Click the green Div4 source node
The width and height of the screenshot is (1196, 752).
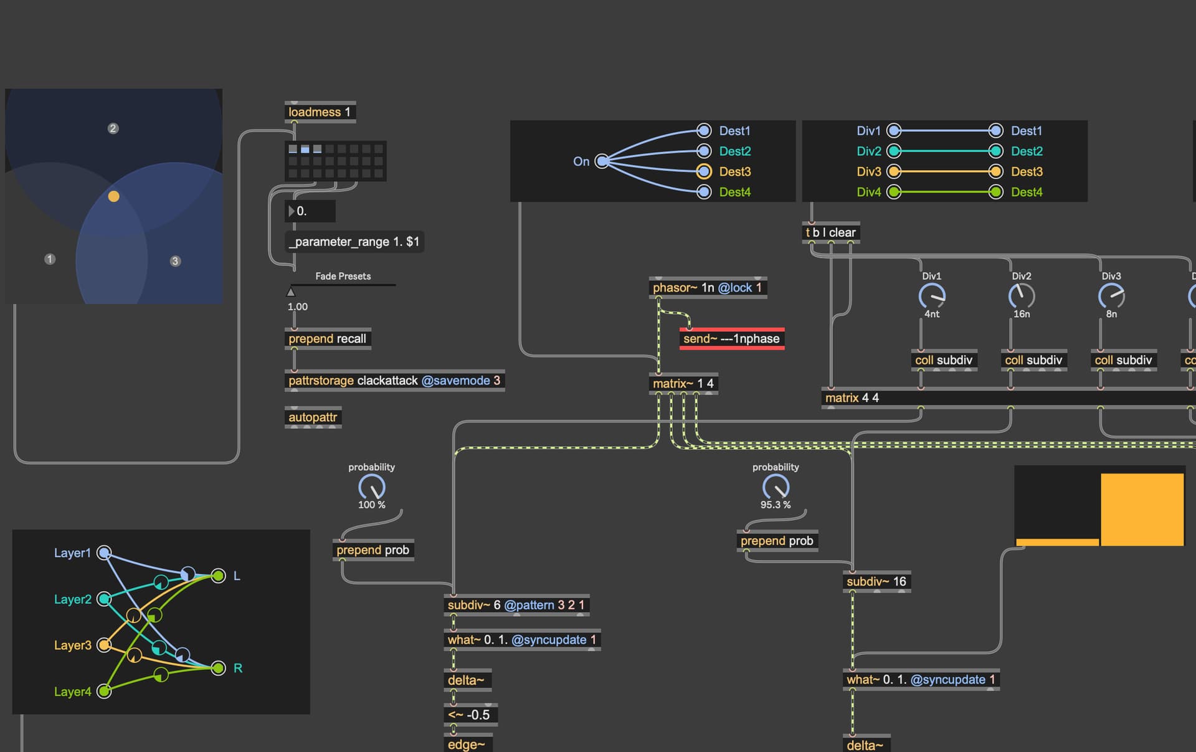894,192
